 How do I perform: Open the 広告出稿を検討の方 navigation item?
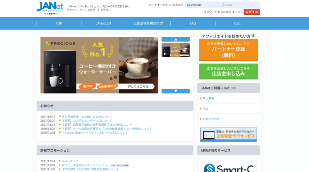(148, 23)
